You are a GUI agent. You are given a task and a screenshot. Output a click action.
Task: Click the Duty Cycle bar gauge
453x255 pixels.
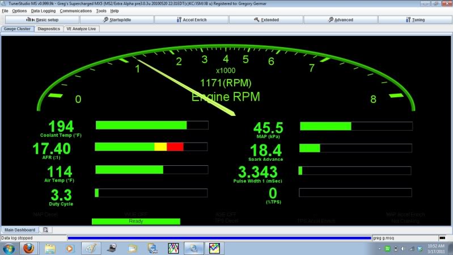click(151, 193)
